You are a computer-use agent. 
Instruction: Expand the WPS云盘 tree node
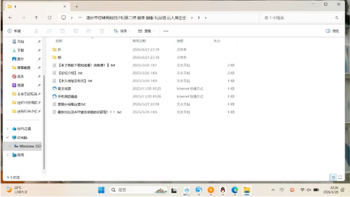click(8, 129)
